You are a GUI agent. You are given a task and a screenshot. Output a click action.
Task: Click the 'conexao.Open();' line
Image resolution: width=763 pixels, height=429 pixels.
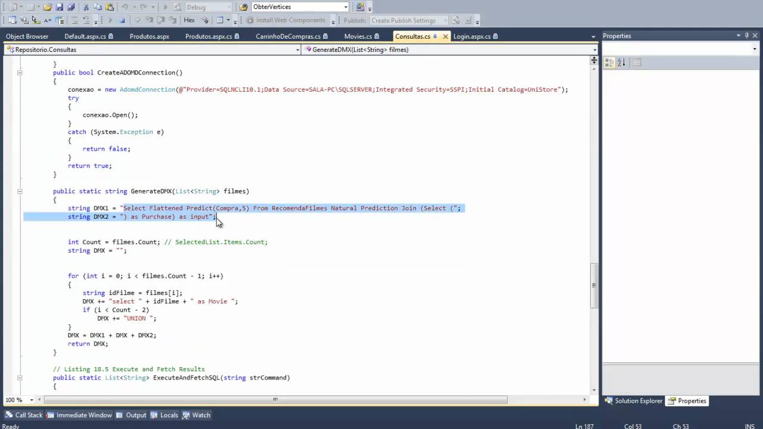pyautogui.click(x=110, y=115)
